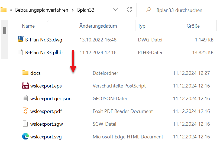The image size is (217, 146).
Task: Select the wslcexport.geojson file name
Action: (51, 99)
